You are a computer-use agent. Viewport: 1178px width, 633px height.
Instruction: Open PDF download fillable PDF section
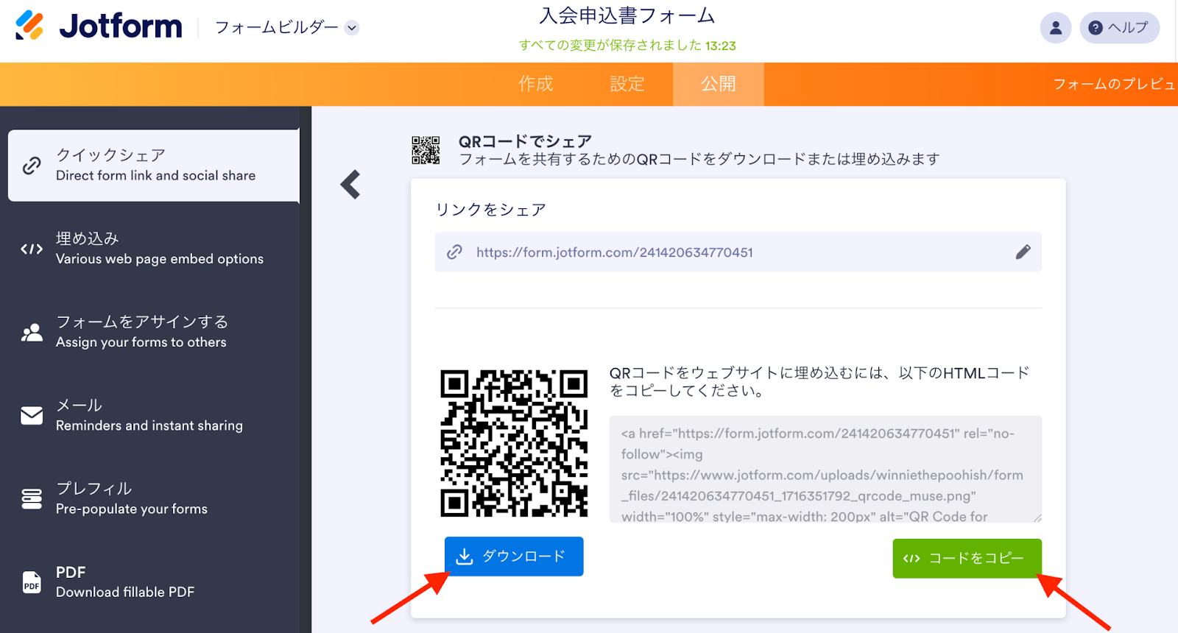[154, 581]
